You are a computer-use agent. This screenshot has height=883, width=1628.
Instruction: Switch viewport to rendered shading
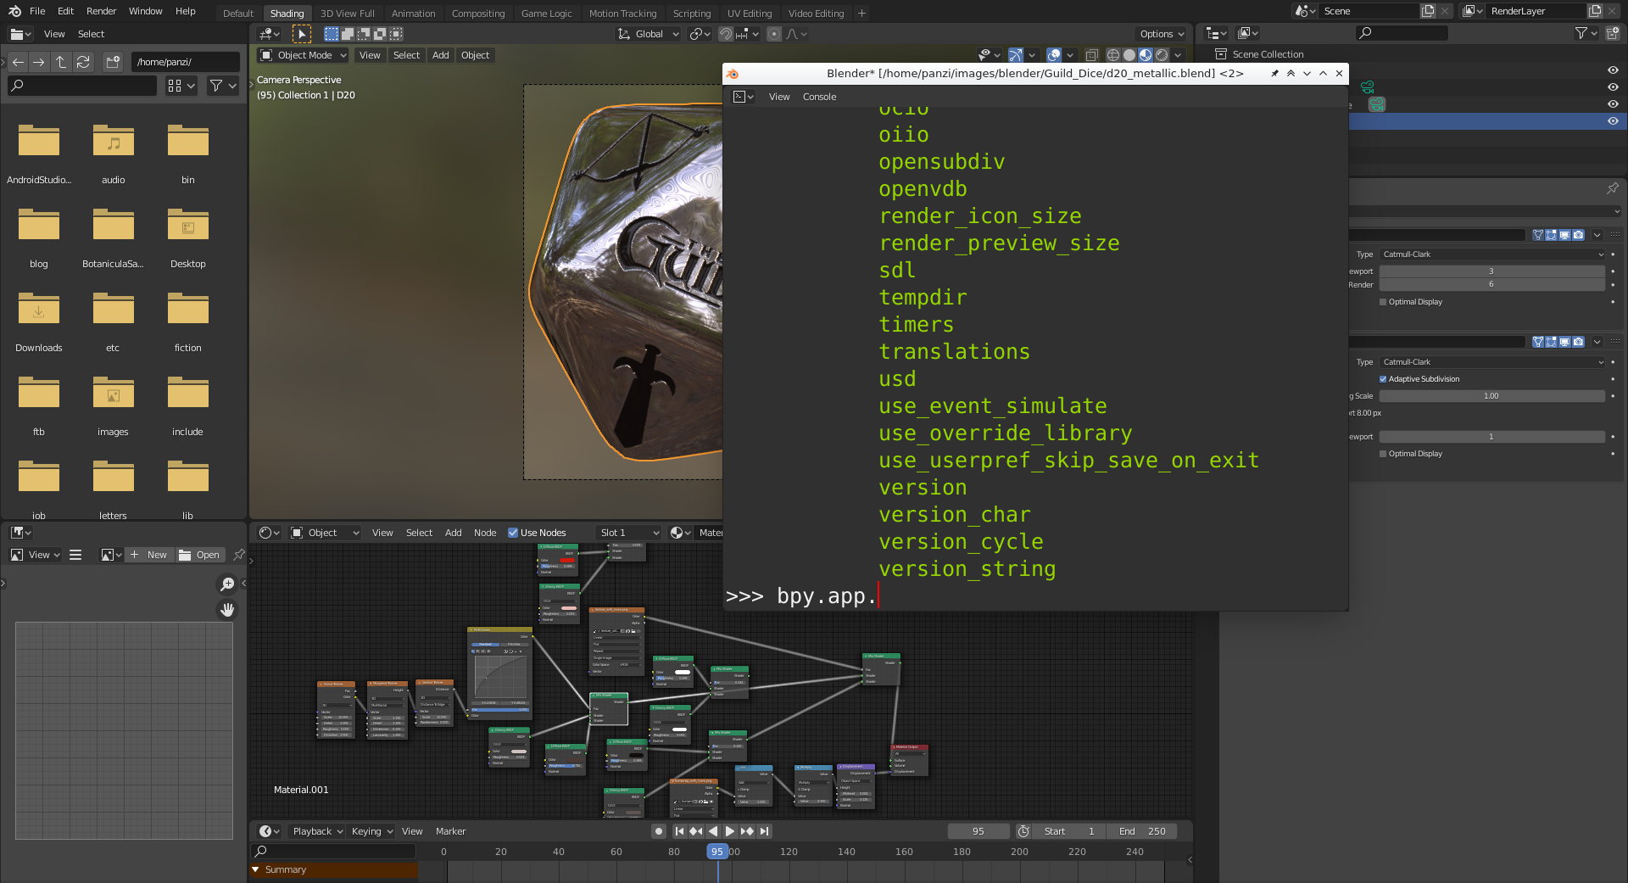coord(1162,55)
